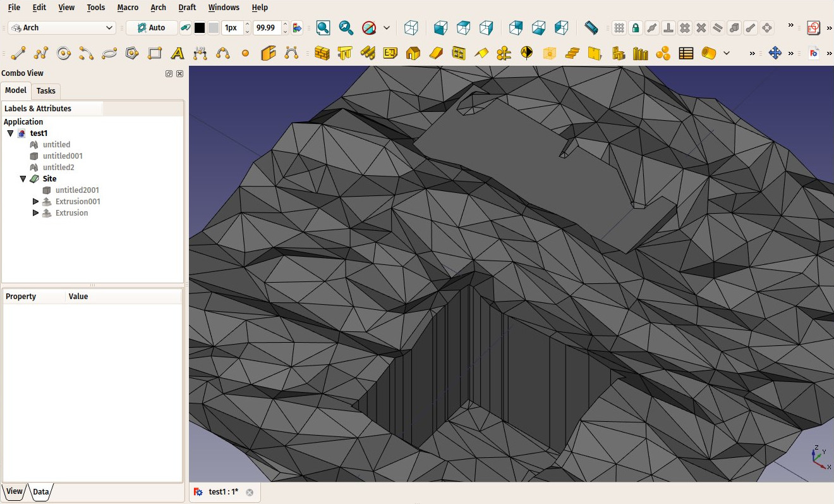This screenshot has width=834, height=504.
Task: Select the Draft Point tool
Action: [x=246, y=53]
